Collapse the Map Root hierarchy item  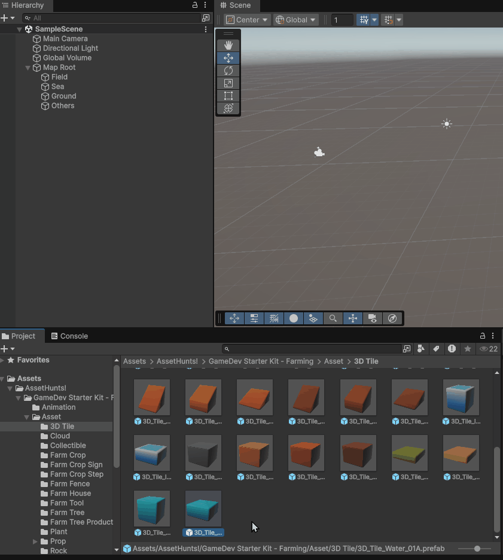pyautogui.click(x=28, y=68)
